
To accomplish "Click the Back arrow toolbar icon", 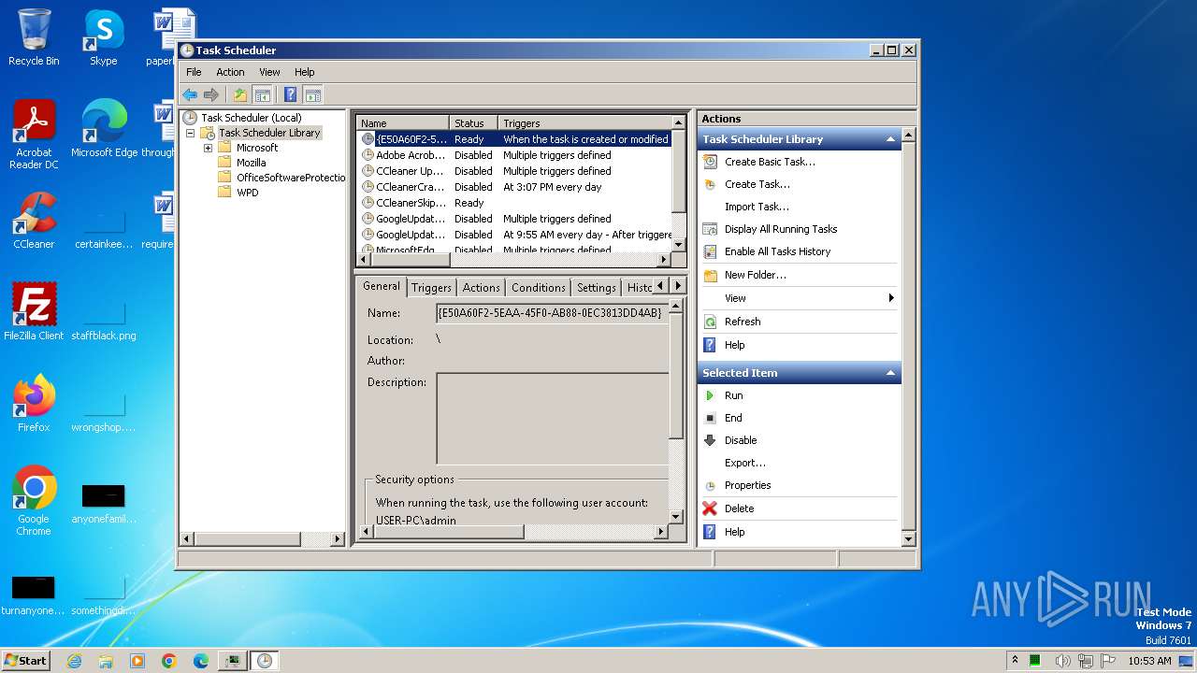I will point(190,94).
